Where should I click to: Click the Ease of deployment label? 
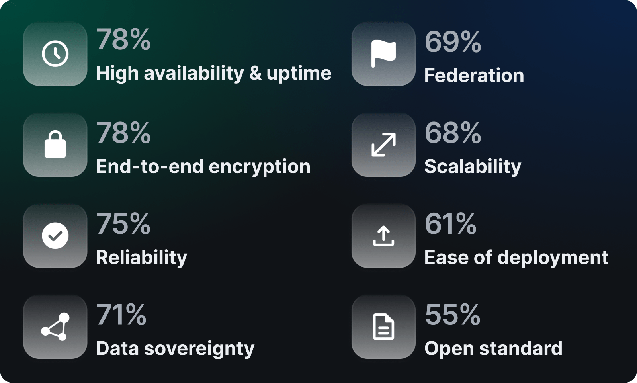pos(516,258)
